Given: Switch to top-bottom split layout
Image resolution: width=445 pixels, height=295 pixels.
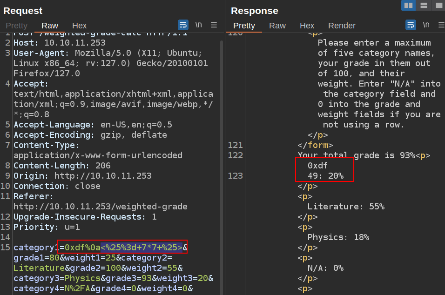Looking at the screenshot, I should point(424,6).
